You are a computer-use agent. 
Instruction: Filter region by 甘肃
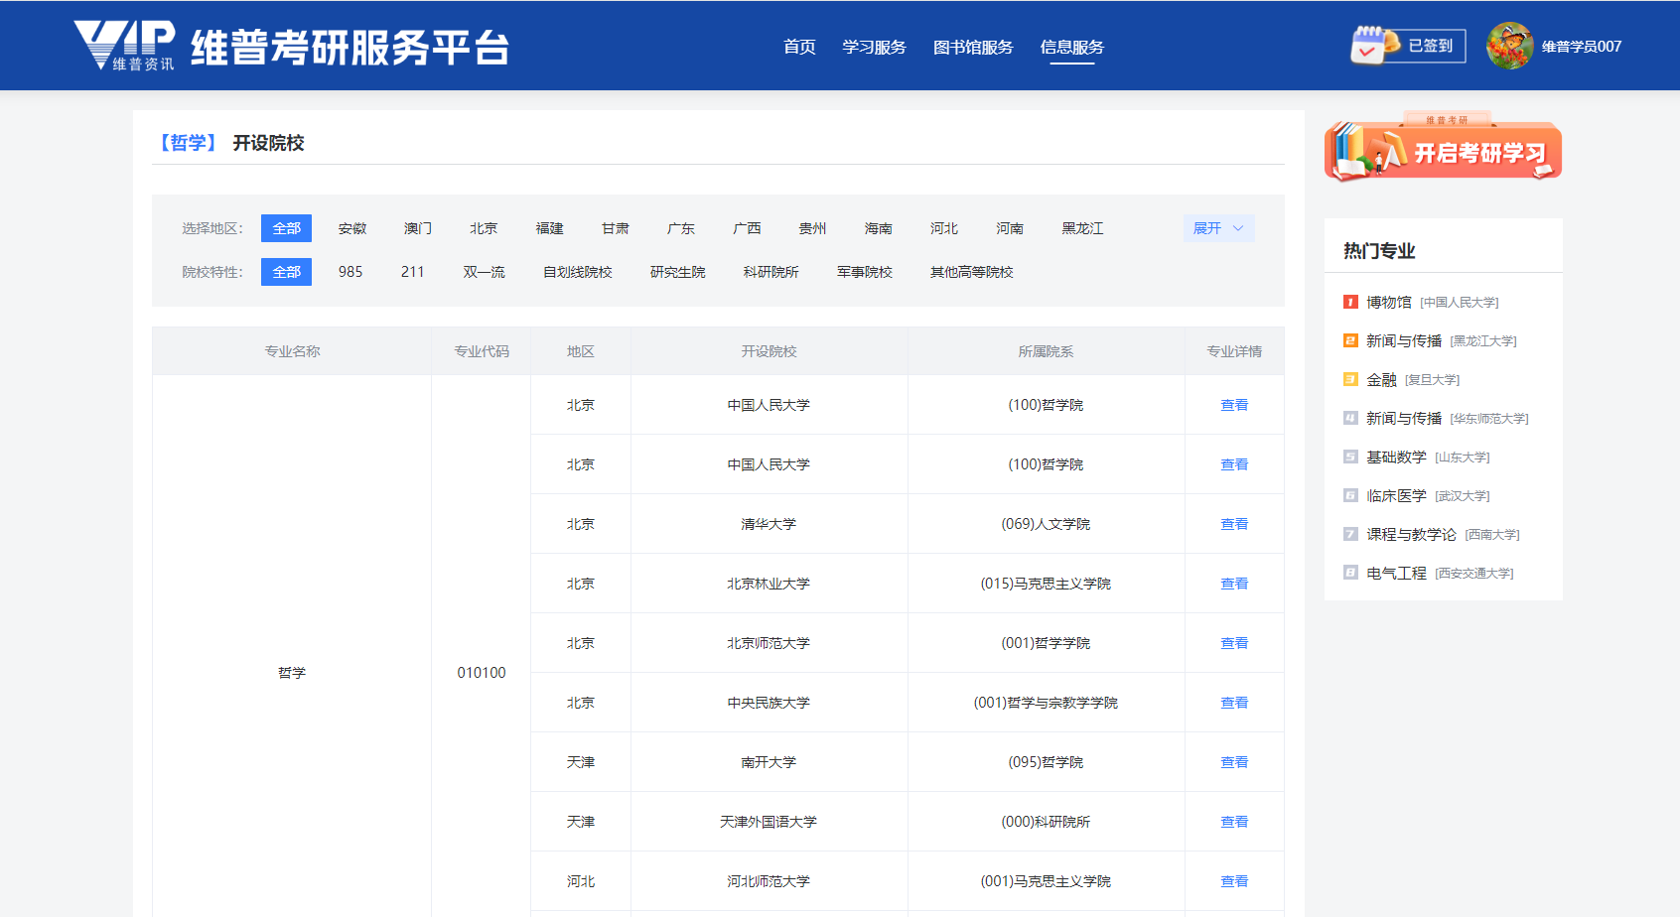[x=616, y=228]
